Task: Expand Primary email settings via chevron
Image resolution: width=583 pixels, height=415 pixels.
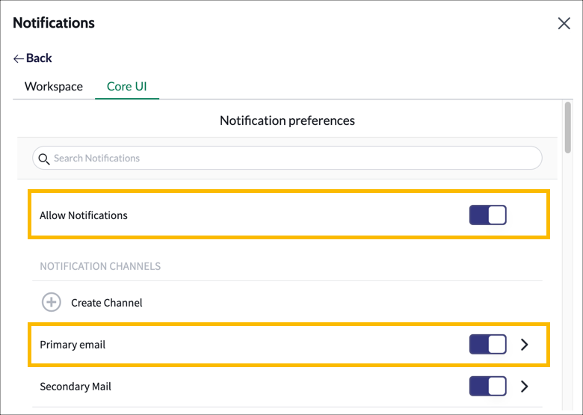Action: (x=524, y=345)
